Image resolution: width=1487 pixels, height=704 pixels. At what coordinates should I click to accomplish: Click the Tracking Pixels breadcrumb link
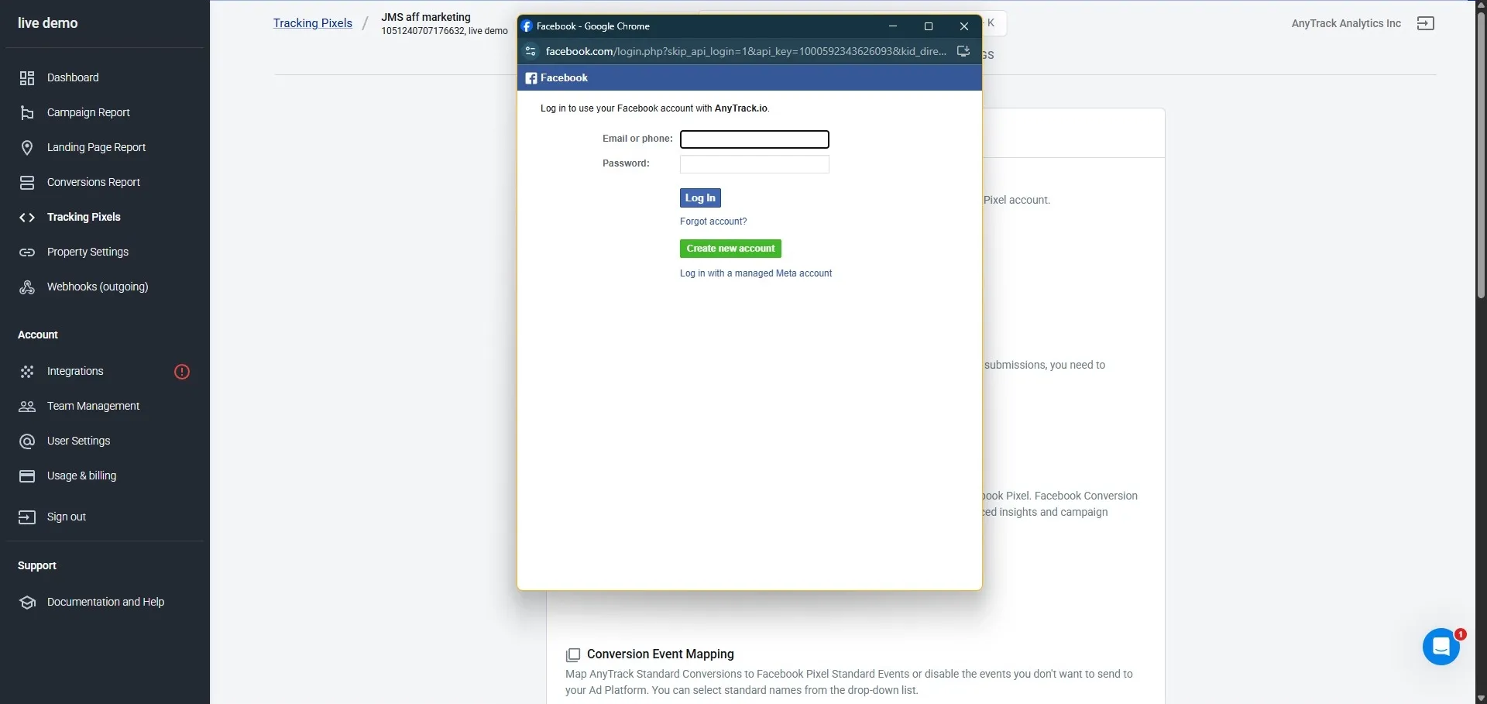click(x=313, y=23)
